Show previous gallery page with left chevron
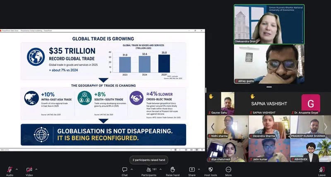The image size is (331, 177). [213, 127]
